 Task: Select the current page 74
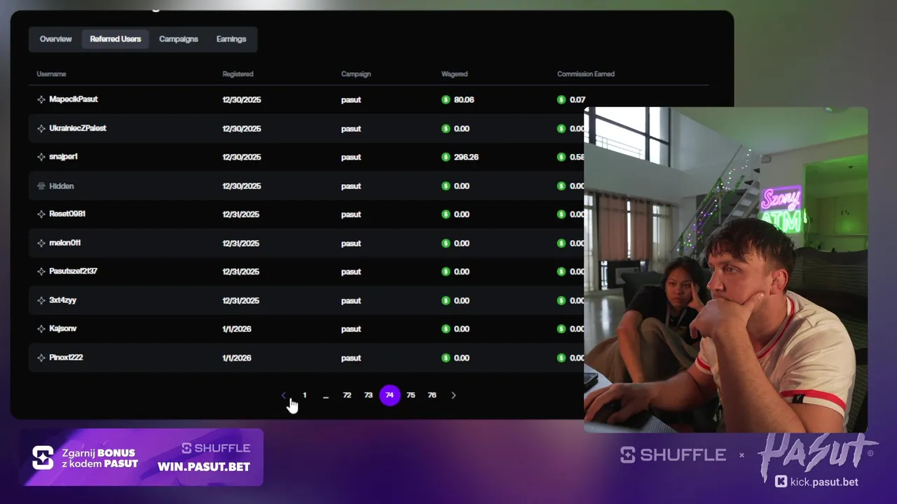(390, 395)
